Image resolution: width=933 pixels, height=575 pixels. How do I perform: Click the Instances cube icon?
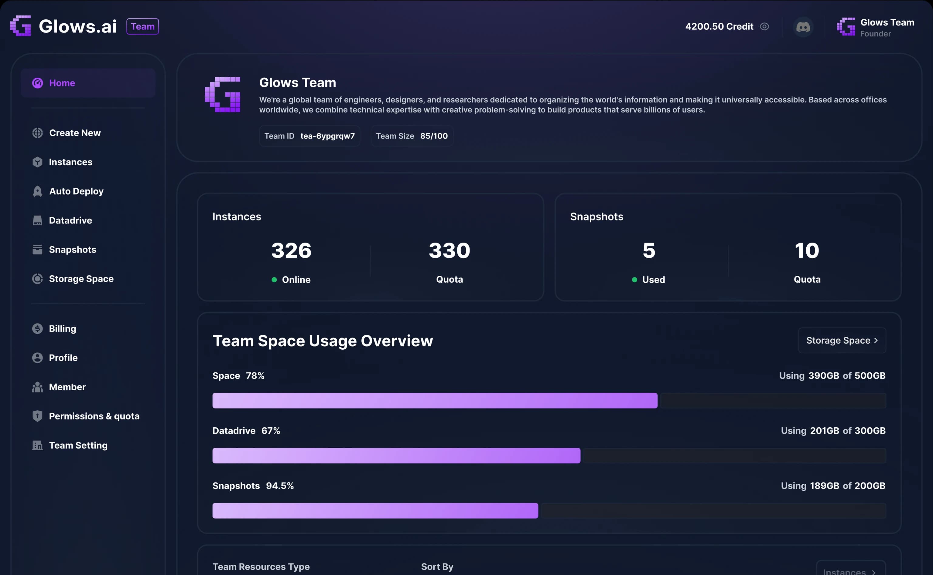[x=37, y=162]
